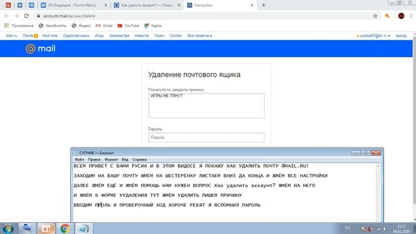Click the text line starting ВВОДИМ ПРОЛЬ

167,205
